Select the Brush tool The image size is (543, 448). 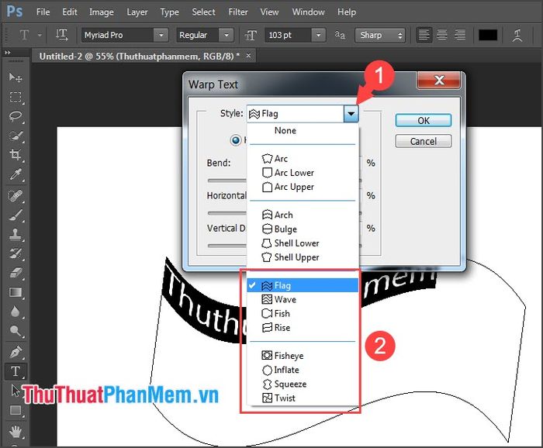coord(16,215)
